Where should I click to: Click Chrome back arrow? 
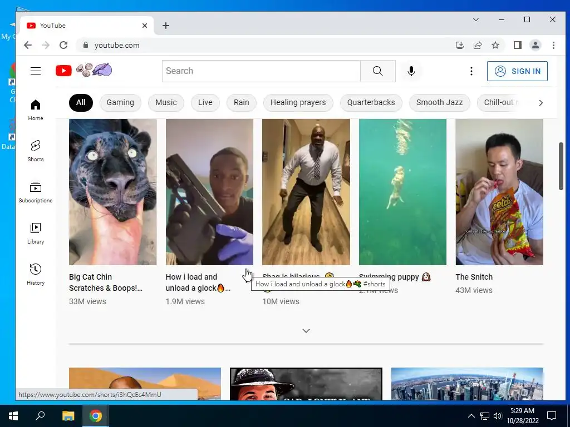coord(28,45)
